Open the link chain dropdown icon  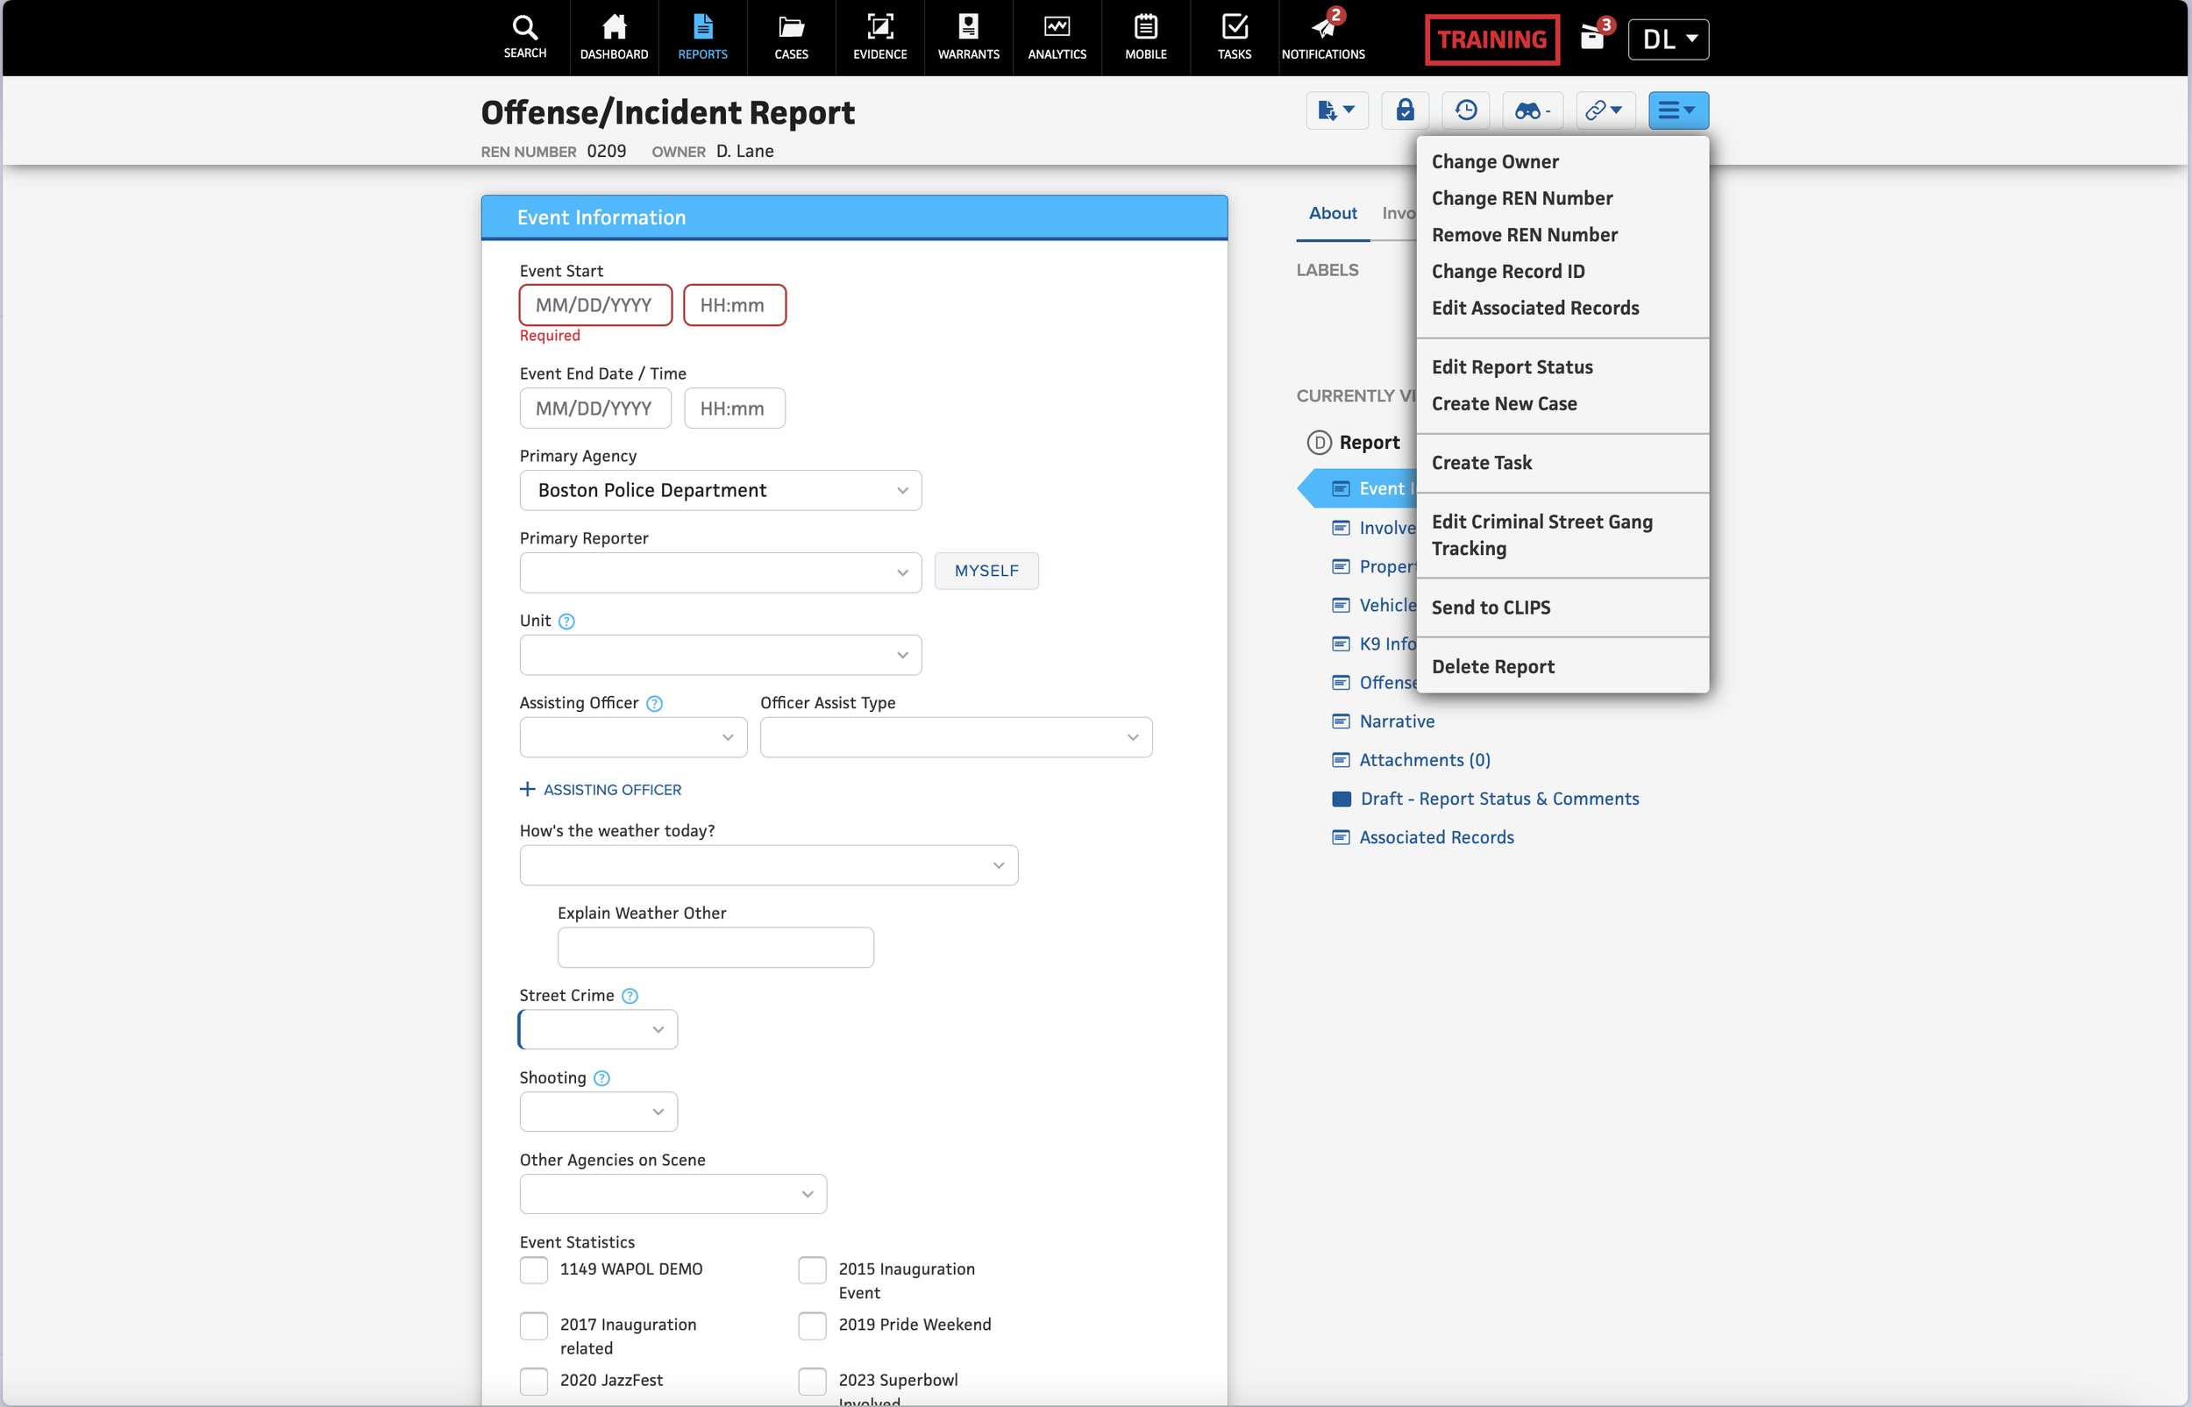pos(1604,110)
